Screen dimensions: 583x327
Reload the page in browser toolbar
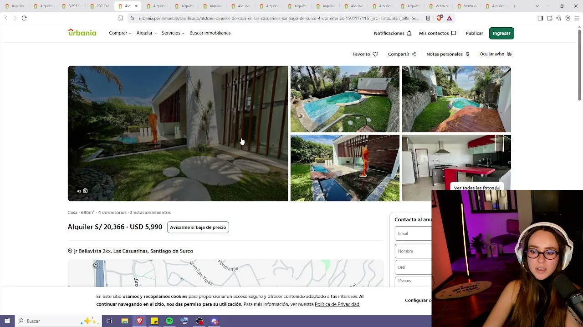[24, 18]
